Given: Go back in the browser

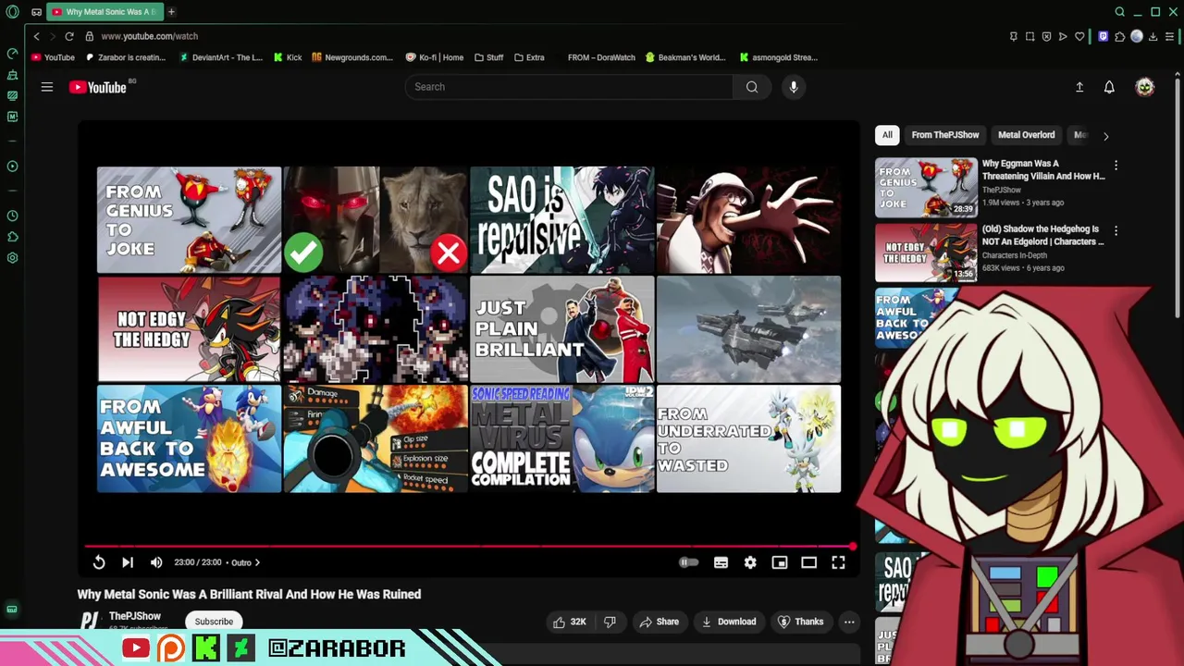Looking at the screenshot, I should [x=36, y=36].
